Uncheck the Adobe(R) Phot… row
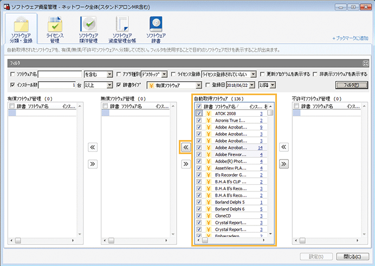This screenshot has height=266, width=375. coord(199,161)
